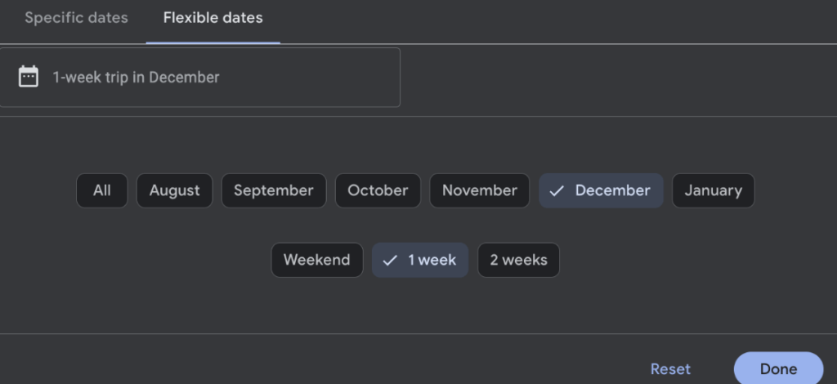
Task: Select the All months chip
Action: 102,190
